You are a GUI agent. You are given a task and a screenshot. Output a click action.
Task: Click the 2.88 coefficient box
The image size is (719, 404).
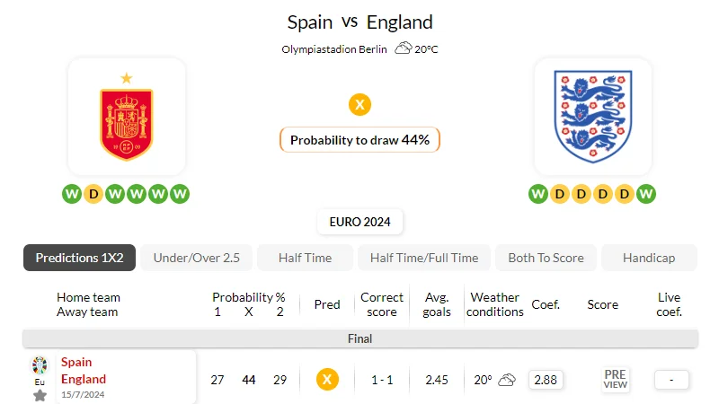546,380
